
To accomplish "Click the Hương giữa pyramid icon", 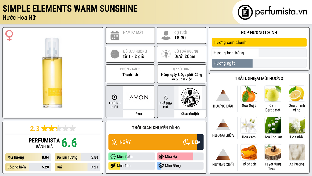I will pos(223,125).
